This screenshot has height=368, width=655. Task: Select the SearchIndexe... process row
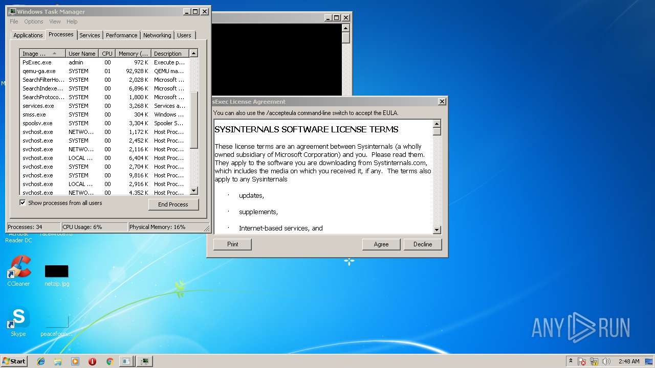tap(104, 88)
